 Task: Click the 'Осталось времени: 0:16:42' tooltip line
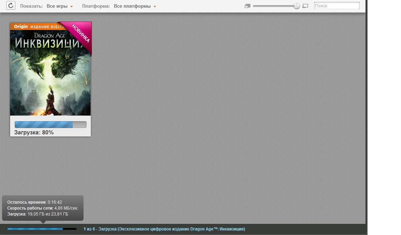click(34, 202)
